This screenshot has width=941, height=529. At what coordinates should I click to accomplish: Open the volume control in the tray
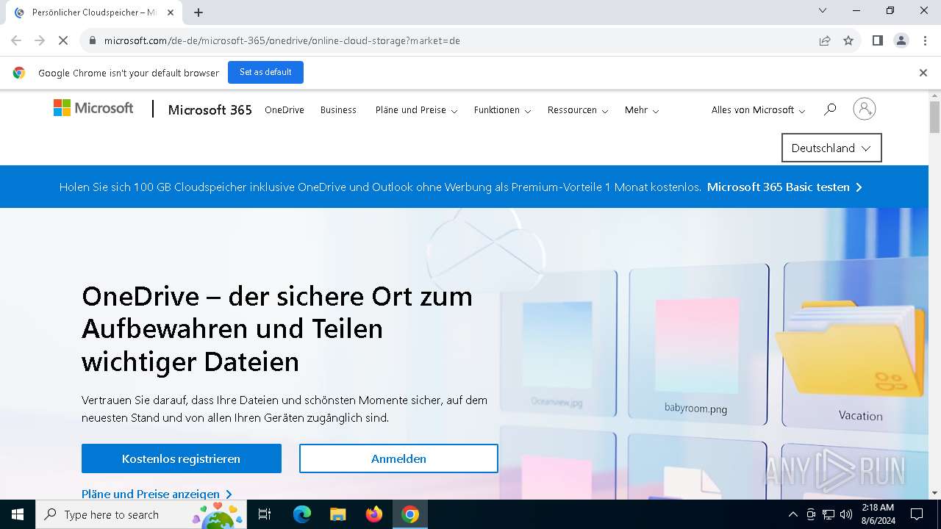845,514
